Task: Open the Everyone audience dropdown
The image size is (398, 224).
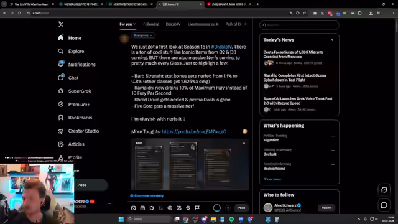Action: pos(143,35)
